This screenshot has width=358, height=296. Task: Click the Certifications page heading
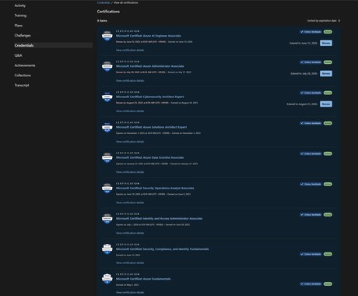[x=108, y=12]
